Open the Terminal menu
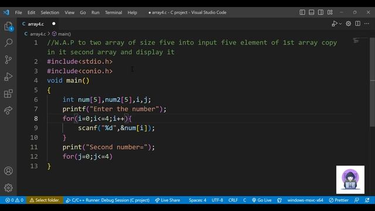This screenshot has width=375, height=211. pyautogui.click(x=113, y=12)
